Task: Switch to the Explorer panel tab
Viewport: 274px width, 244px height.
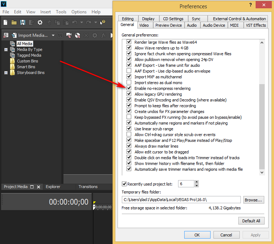Action: tap(53, 187)
